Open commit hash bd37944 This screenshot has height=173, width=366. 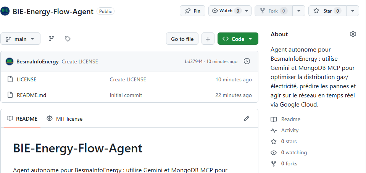(194, 61)
